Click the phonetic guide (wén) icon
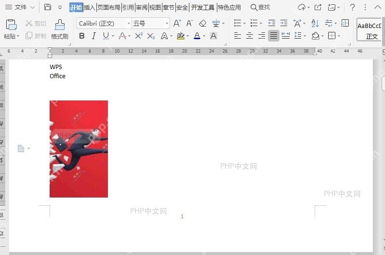 coord(216,23)
